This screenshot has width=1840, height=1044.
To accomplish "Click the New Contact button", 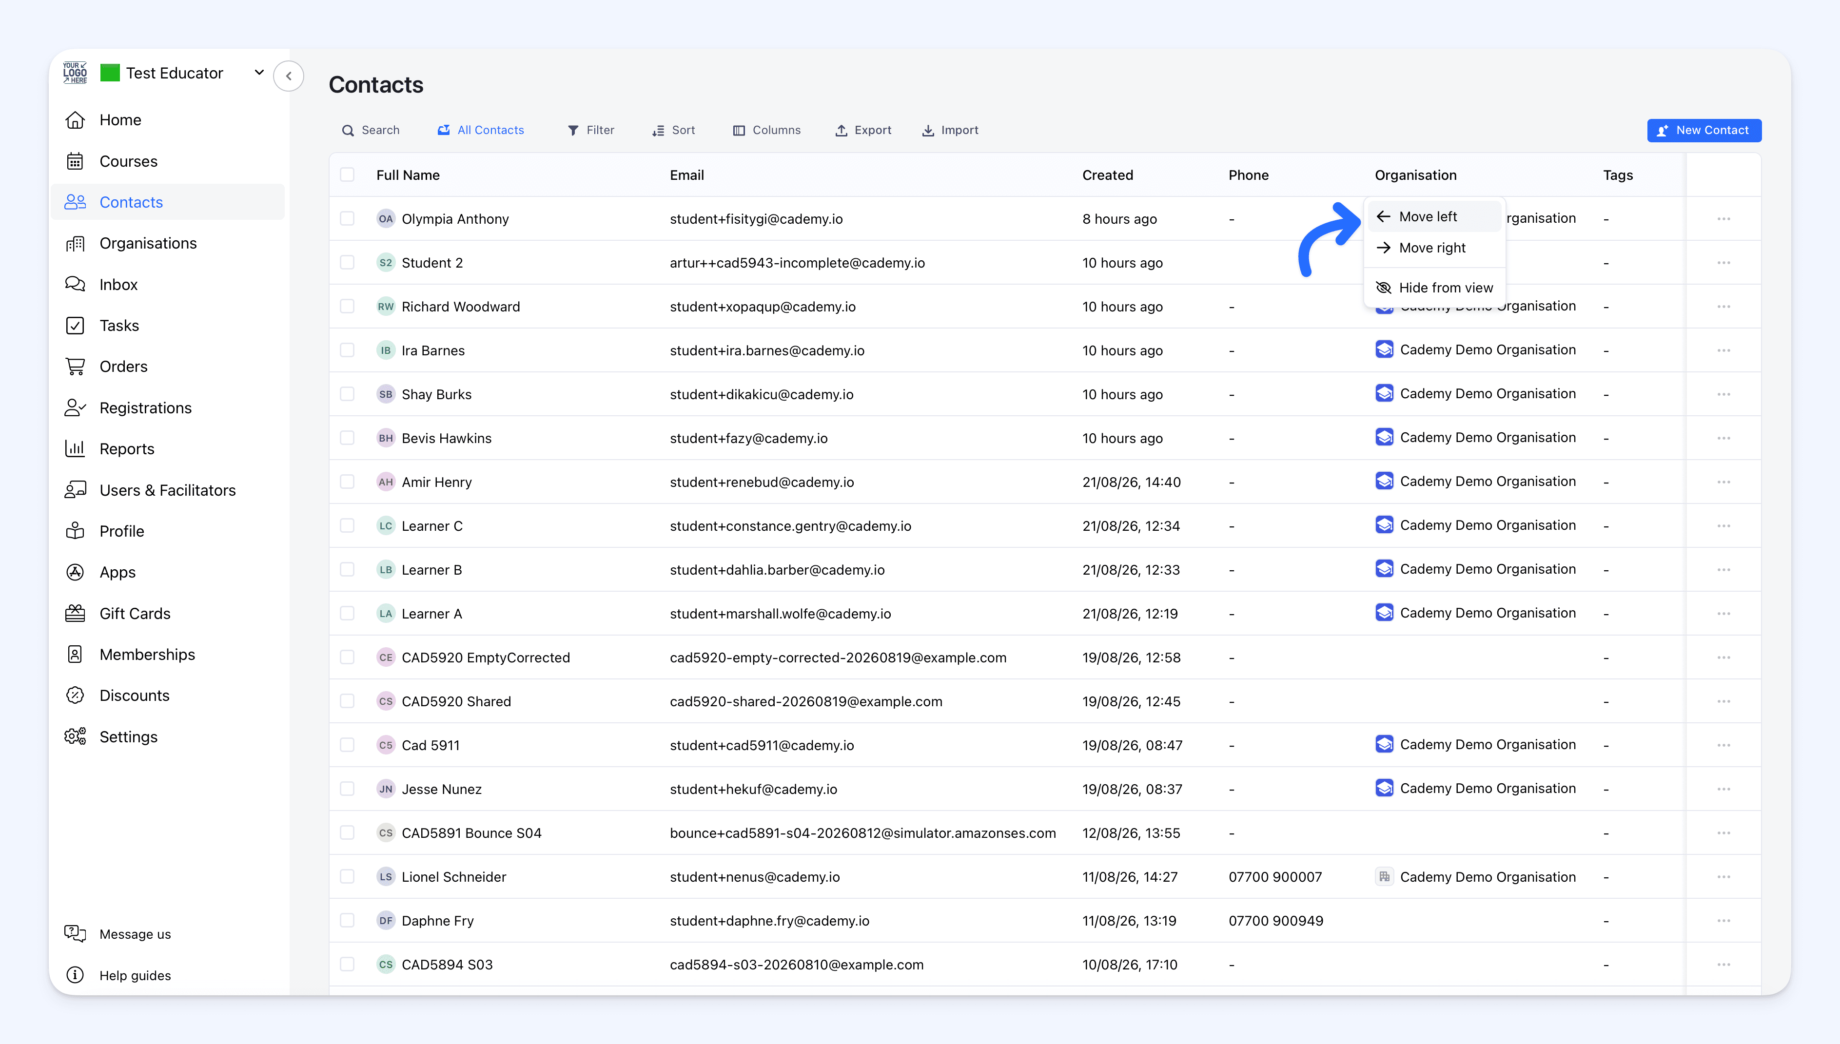I will click(1704, 131).
